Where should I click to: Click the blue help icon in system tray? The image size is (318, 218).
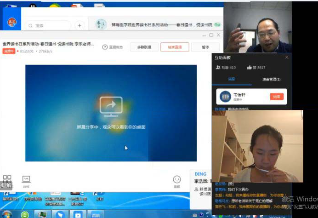click(x=201, y=215)
